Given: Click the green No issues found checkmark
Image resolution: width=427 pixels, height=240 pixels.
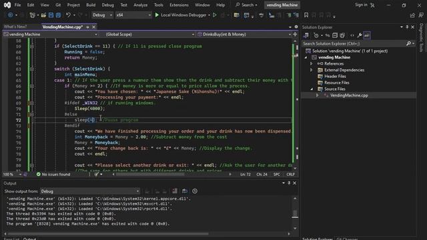Looking at the screenshot, I should point(39,174).
